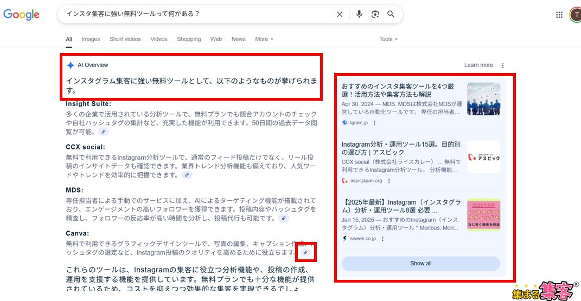Open the 【2025年最新】Instagram 分析・運用ツール8選 article
This screenshot has height=301, width=581.
point(401,206)
